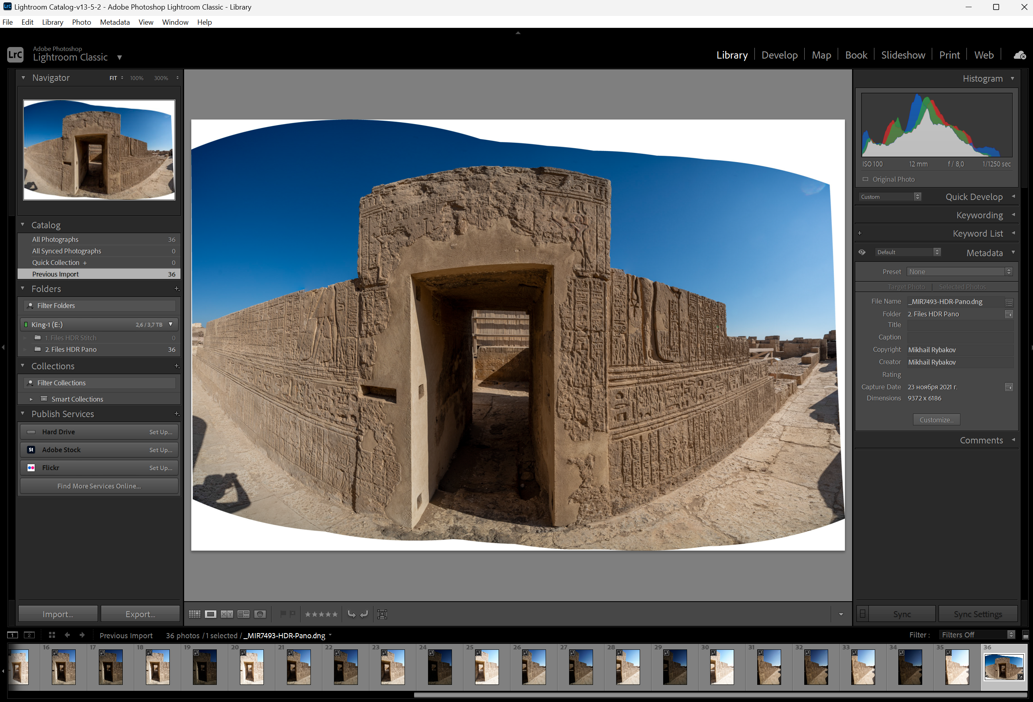Click the draw face region icon

(382, 614)
